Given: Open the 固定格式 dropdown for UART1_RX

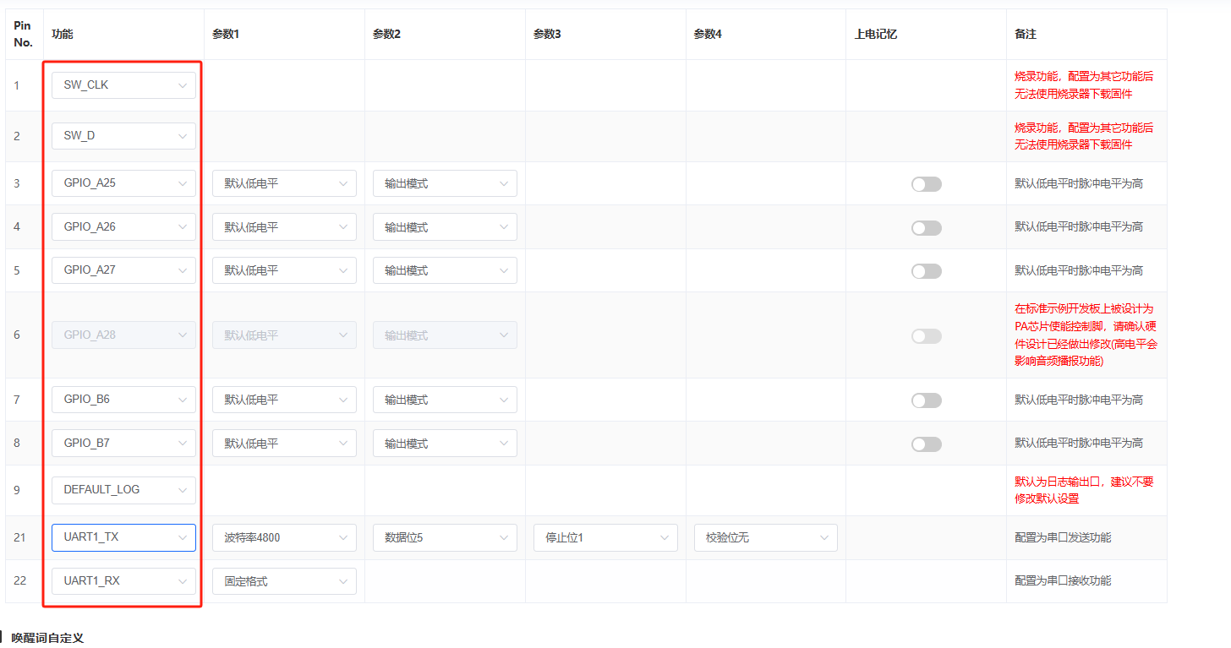Looking at the screenshot, I should pos(284,581).
